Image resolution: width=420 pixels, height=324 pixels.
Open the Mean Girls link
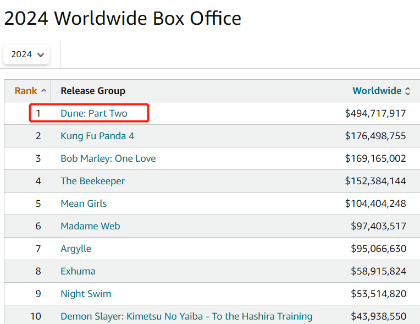pyautogui.click(x=84, y=204)
